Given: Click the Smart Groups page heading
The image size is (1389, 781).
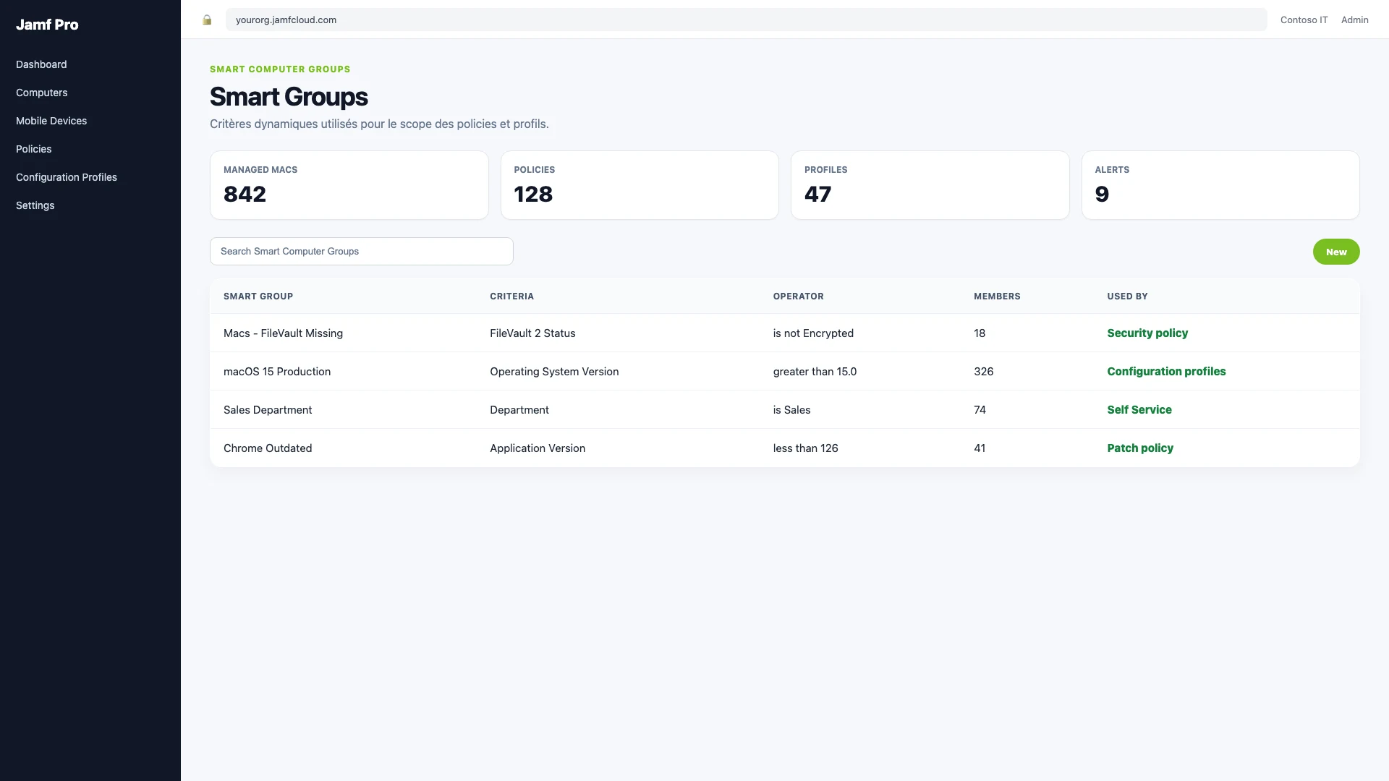Looking at the screenshot, I should point(289,97).
